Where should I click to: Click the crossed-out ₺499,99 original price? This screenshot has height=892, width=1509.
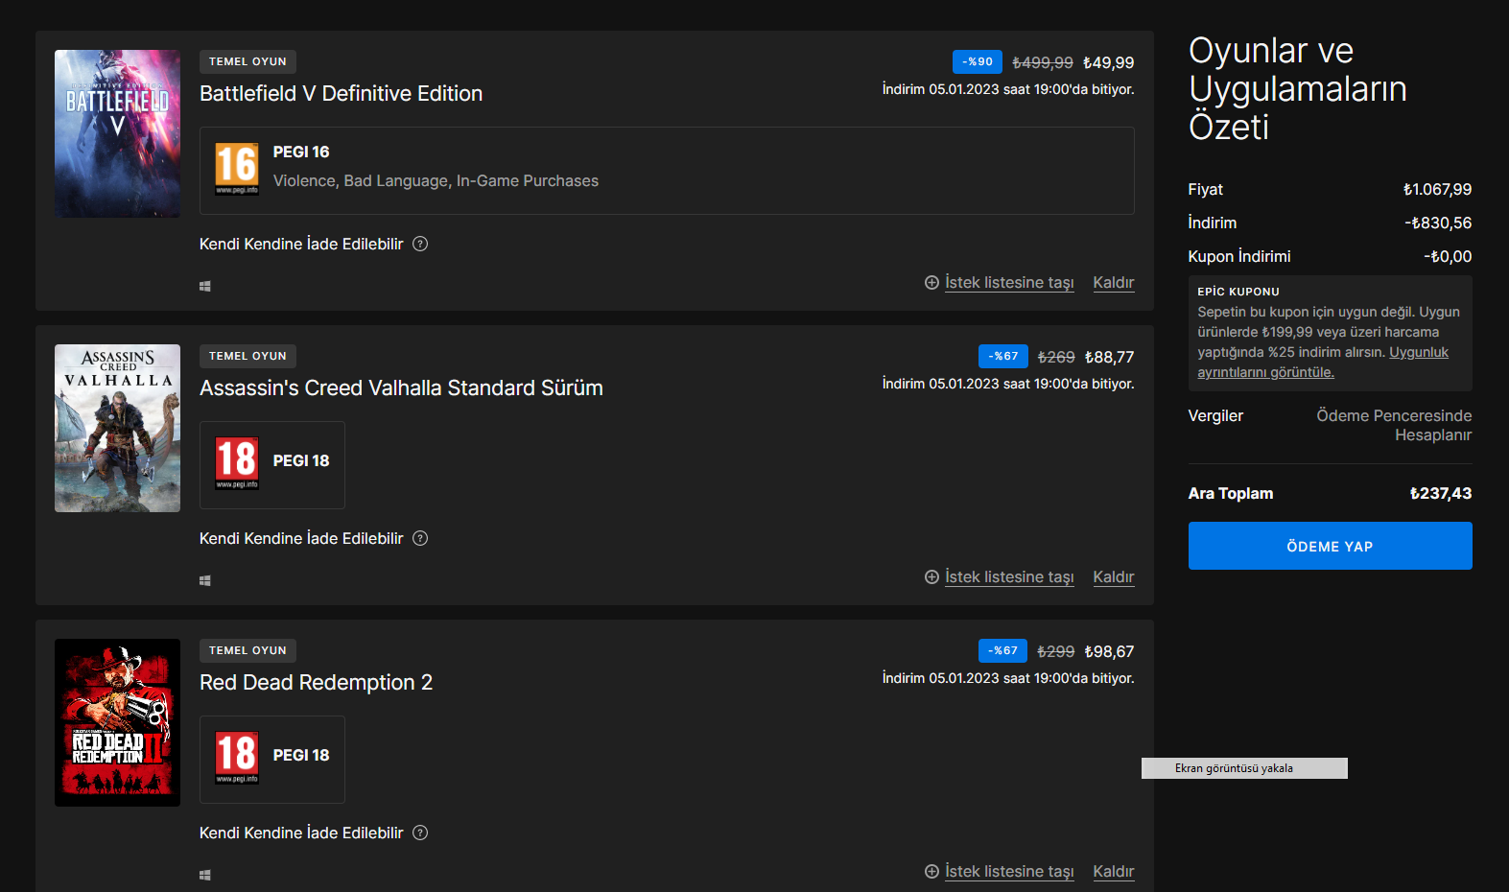click(1043, 62)
